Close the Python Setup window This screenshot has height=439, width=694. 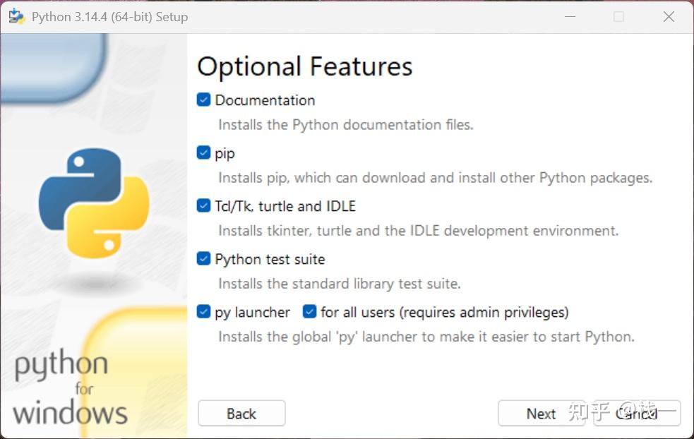coord(669,17)
